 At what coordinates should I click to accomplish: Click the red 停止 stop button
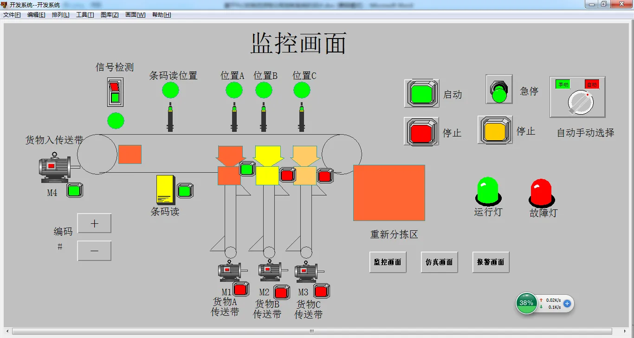[421, 132]
